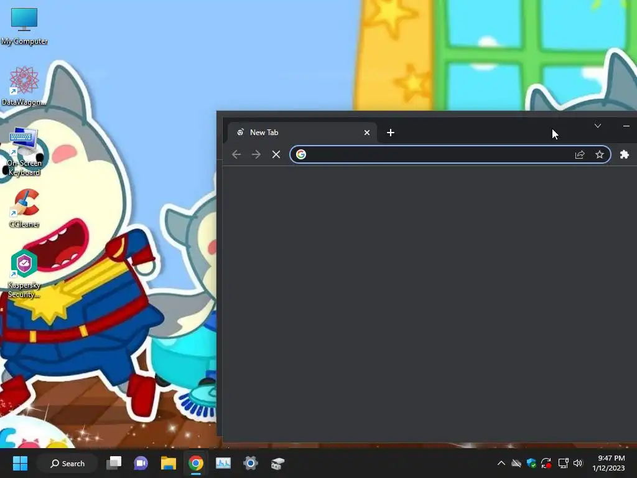Select the New Tab tab
The width and height of the screenshot is (637, 478).
tap(302, 133)
